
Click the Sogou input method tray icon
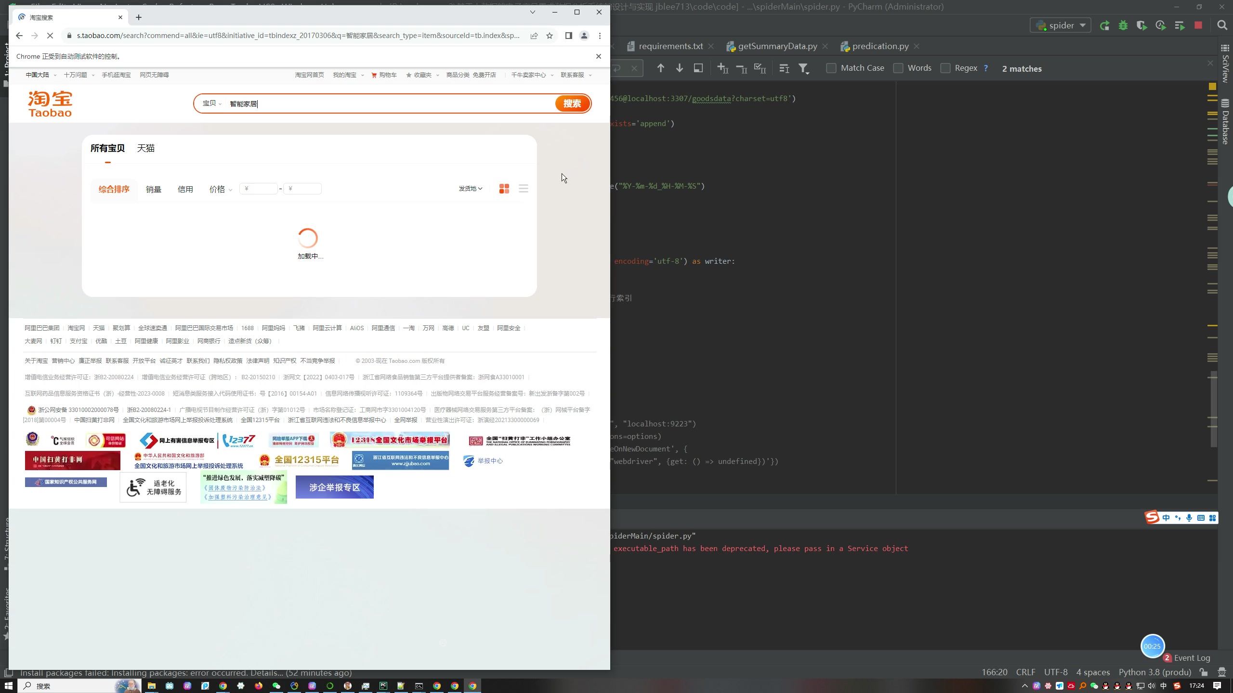(1177, 686)
